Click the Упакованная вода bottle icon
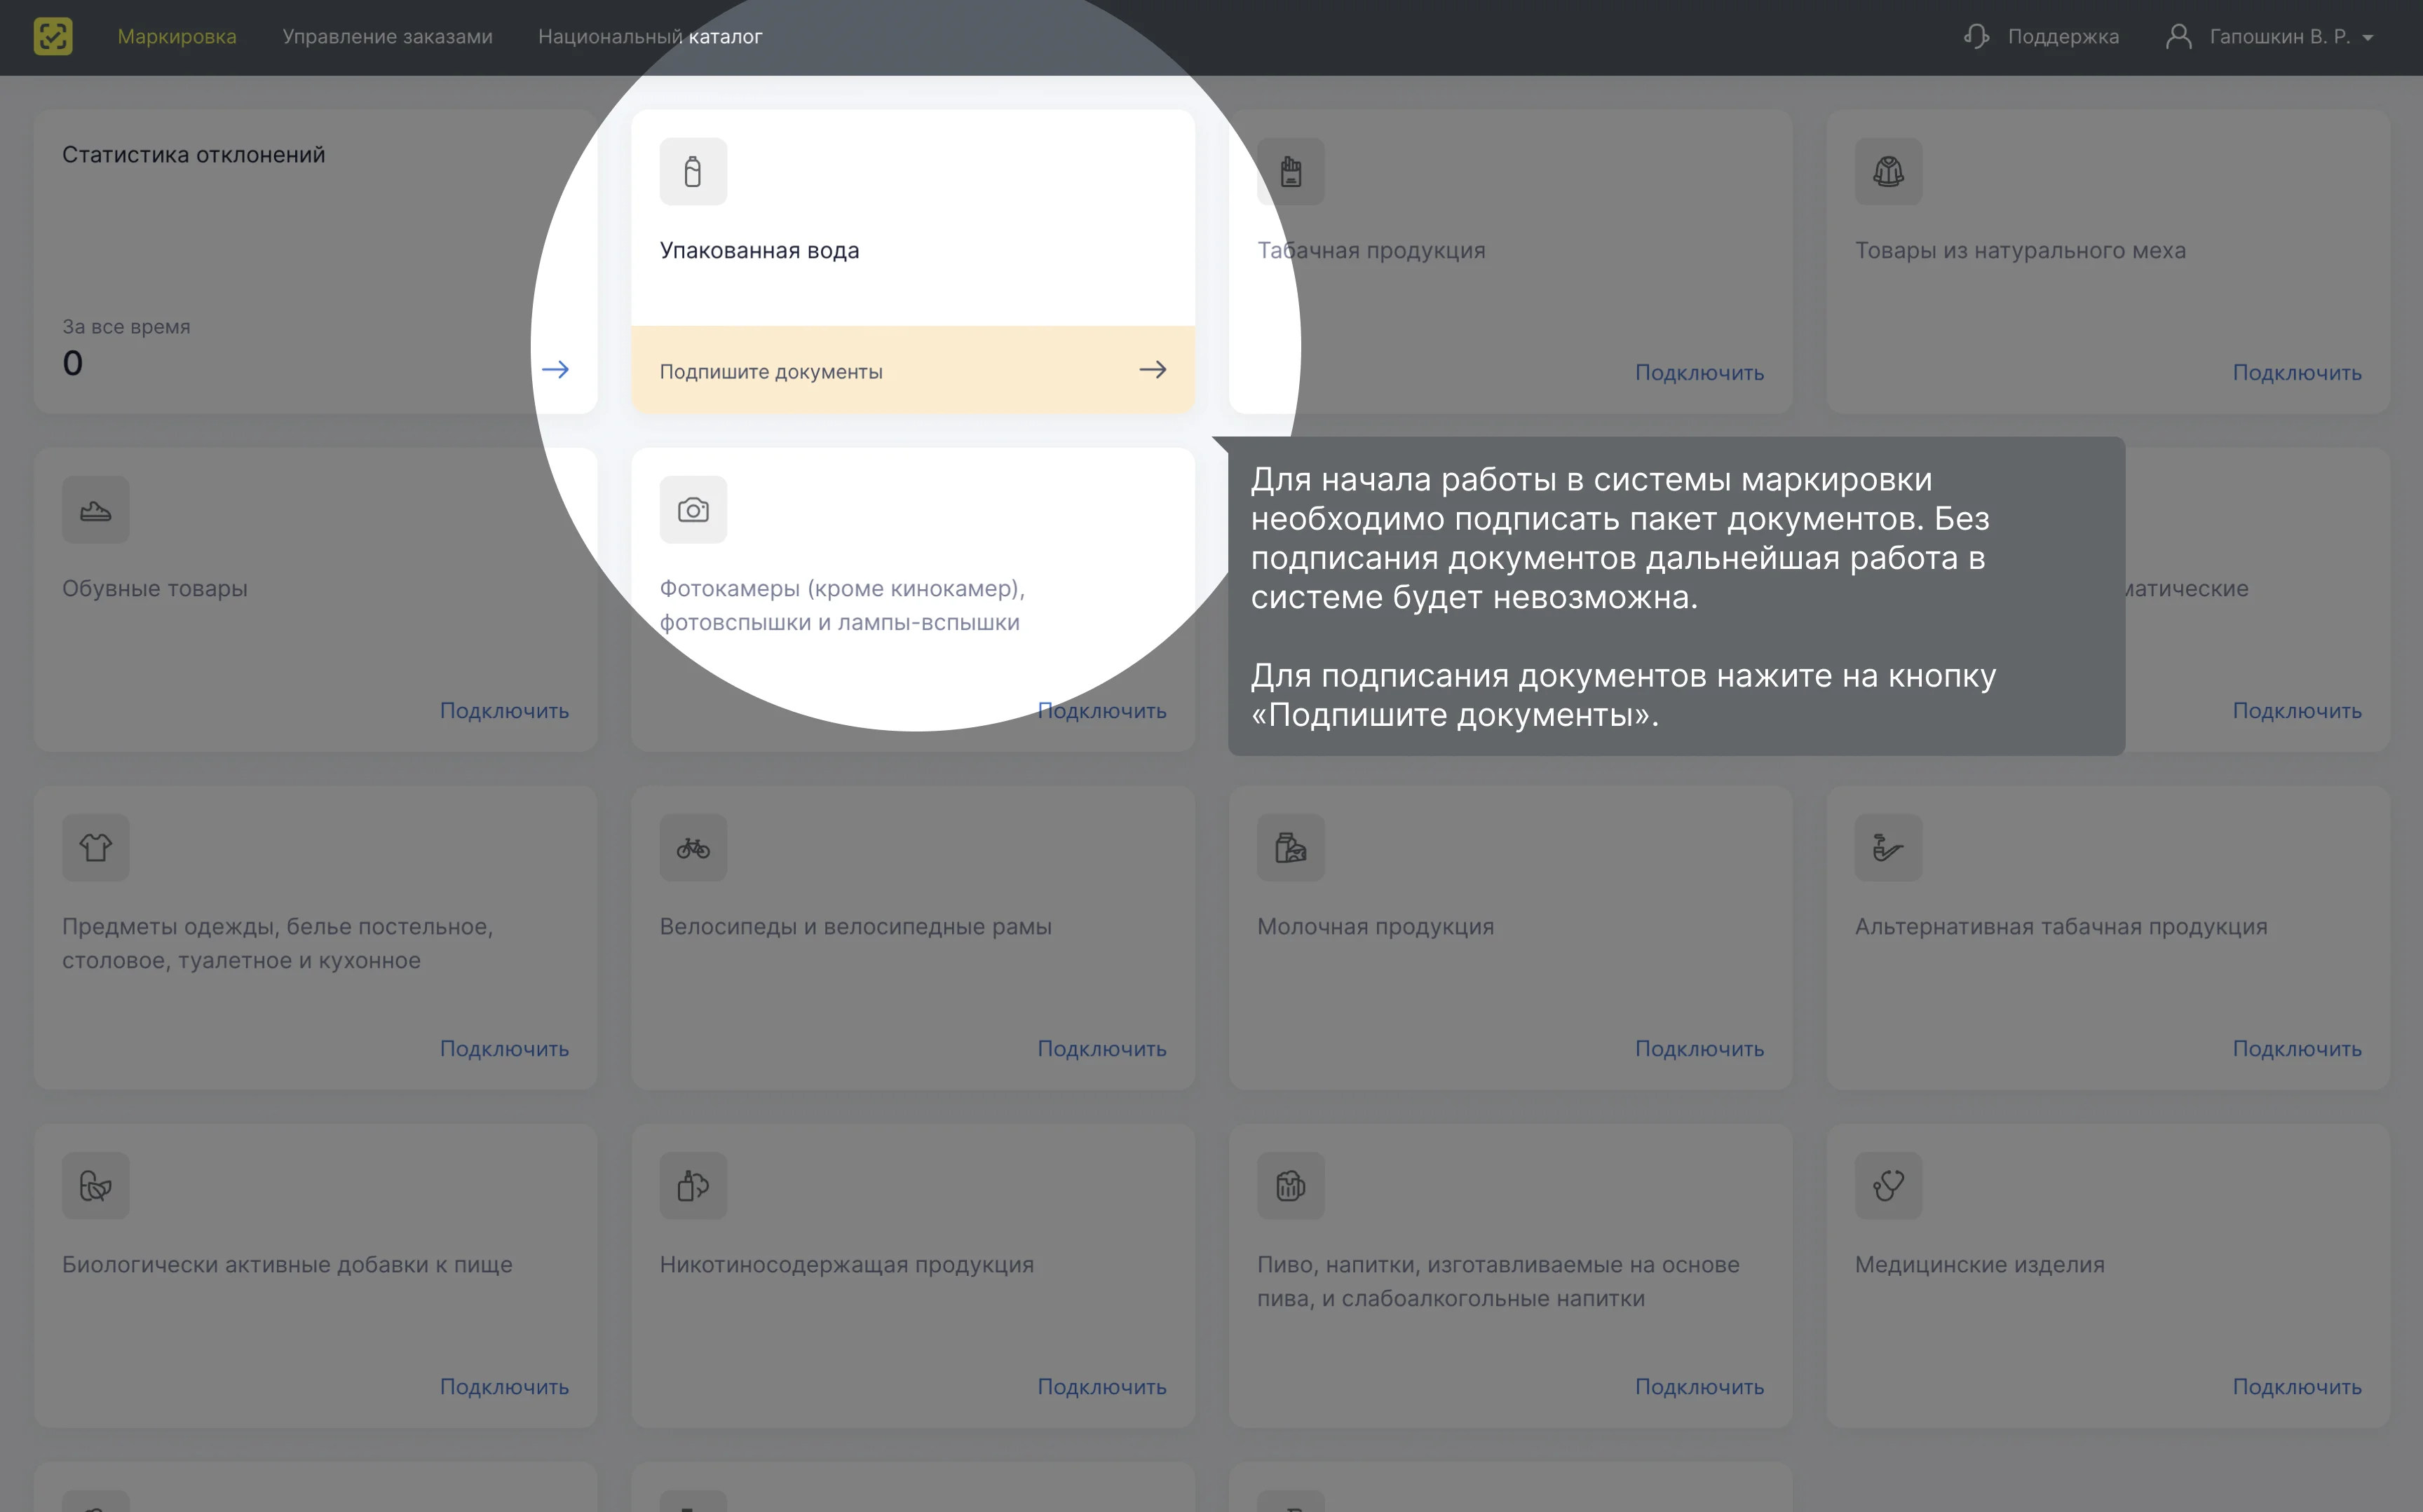The width and height of the screenshot is (2423, 1512). pyautogui.click(x=693, y=171)
